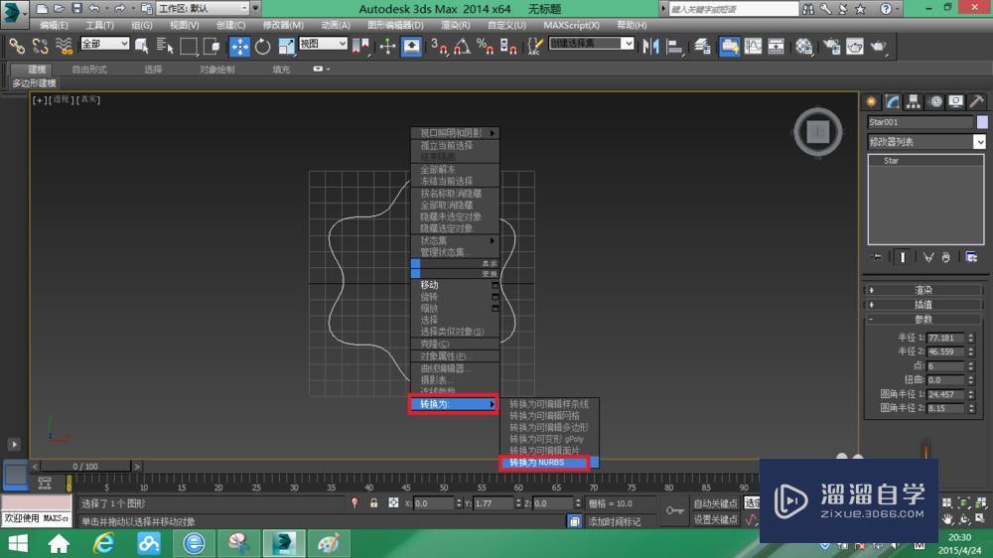
Task: Click Select and Manipulate tool
Action: (x=387, y=47)
